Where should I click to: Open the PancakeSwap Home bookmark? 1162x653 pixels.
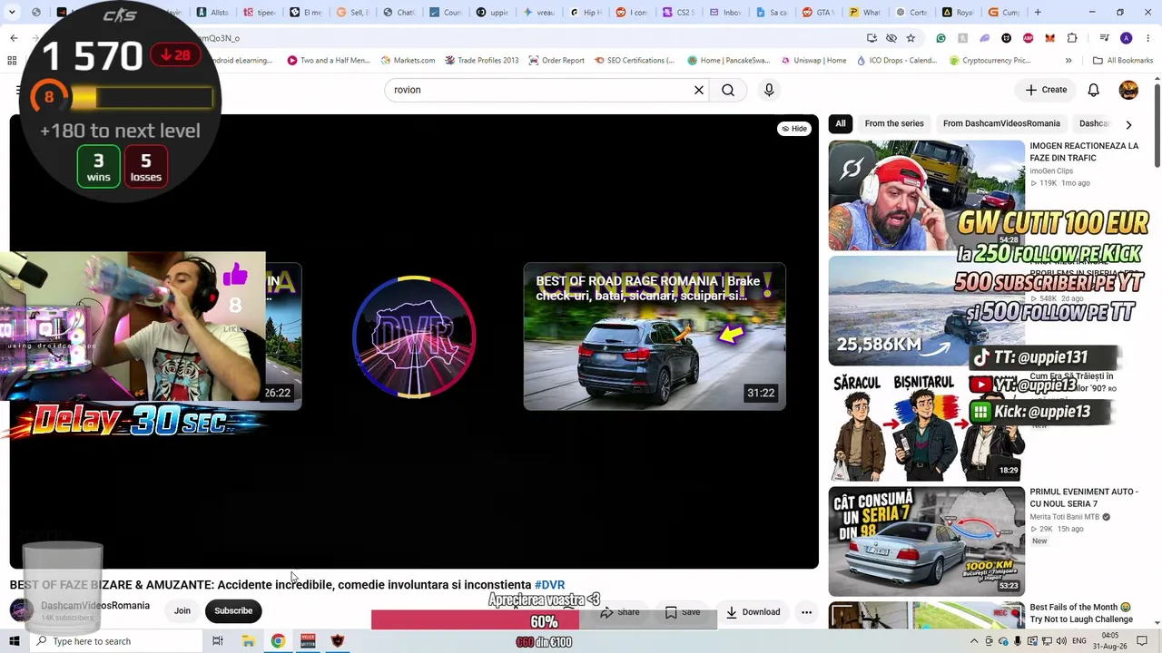(729, 61)
